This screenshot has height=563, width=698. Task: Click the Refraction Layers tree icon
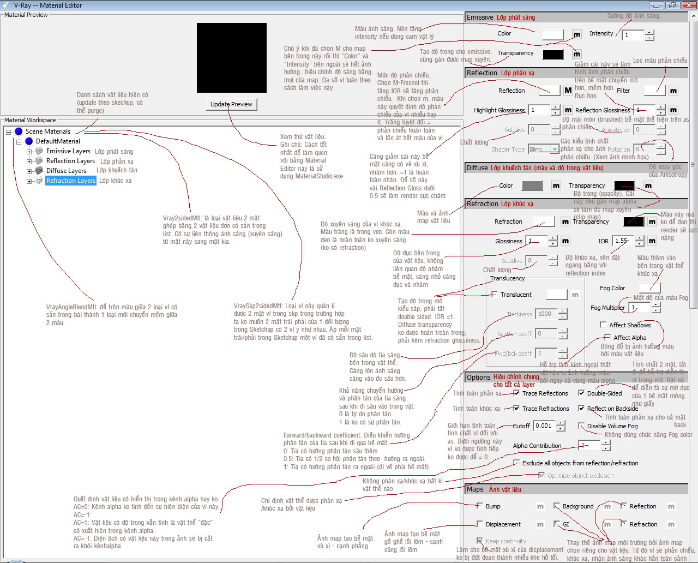pos(39,181)
